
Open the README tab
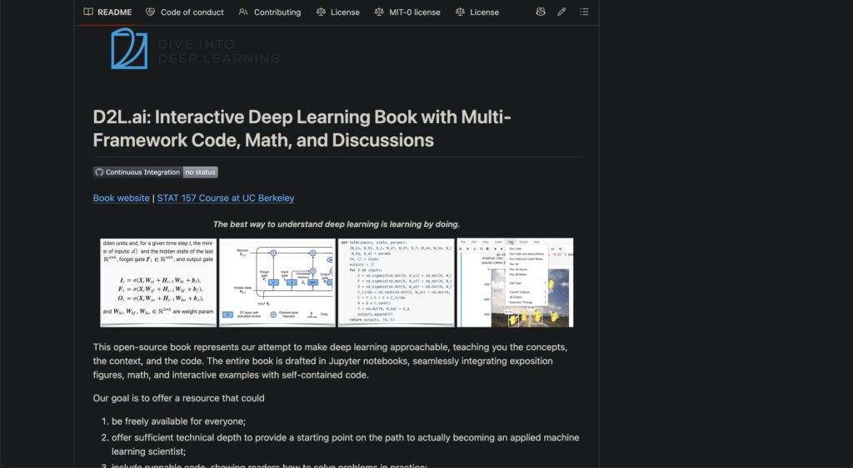tap(107, 12)
